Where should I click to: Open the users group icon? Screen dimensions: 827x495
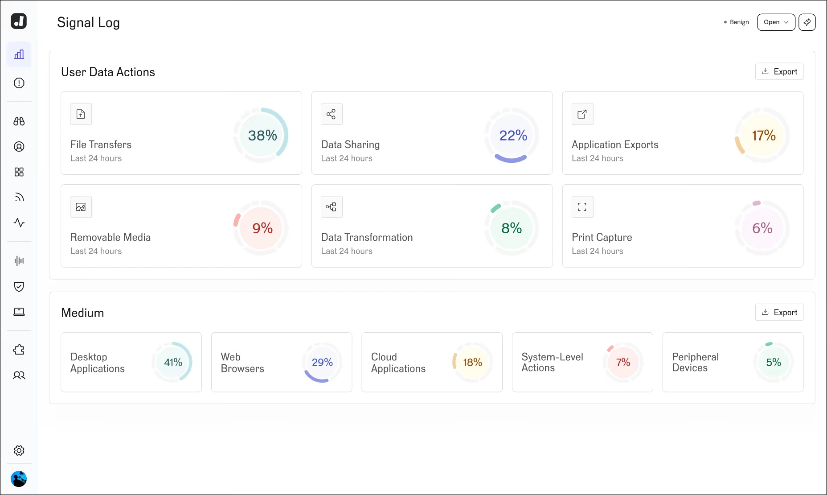[x=19, y=375]
